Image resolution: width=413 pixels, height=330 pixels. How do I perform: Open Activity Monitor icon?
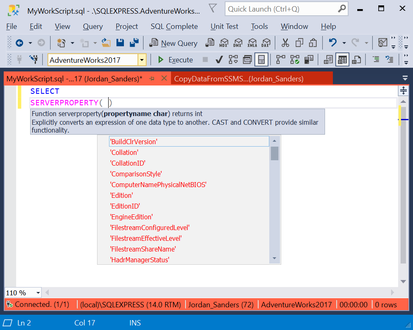click(x=382, y=43)
